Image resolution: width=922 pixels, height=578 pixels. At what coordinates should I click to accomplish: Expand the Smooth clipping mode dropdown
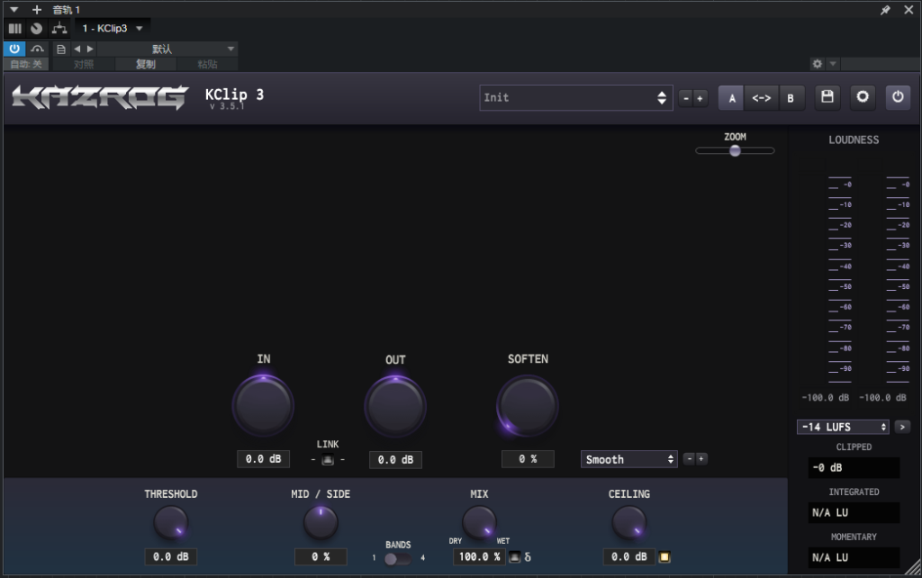pyautogui.click(x=628, y=459)
